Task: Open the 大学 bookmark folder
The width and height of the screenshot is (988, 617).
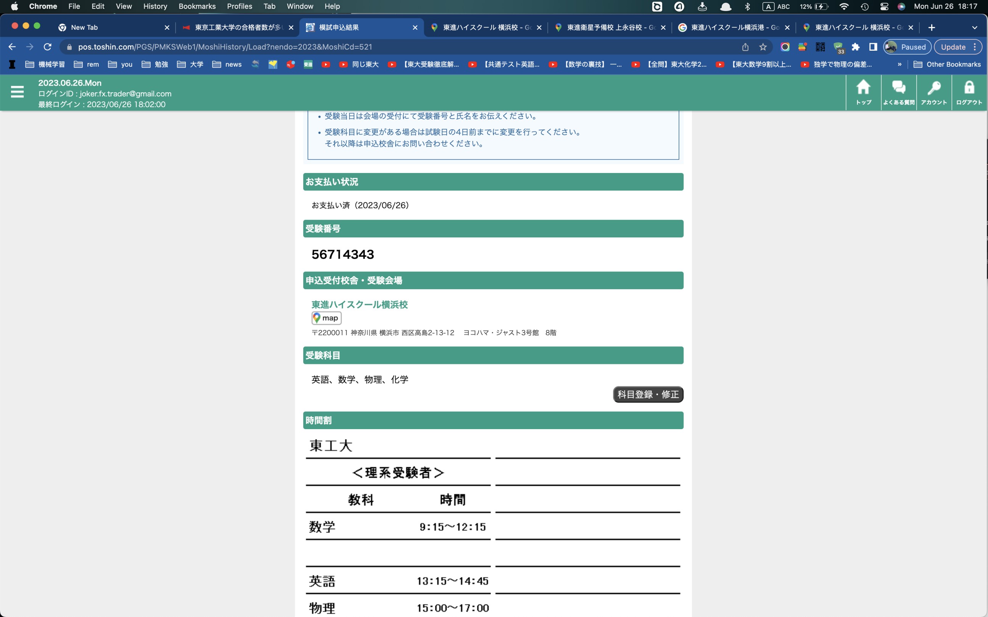Action: (x=190, y=64)
